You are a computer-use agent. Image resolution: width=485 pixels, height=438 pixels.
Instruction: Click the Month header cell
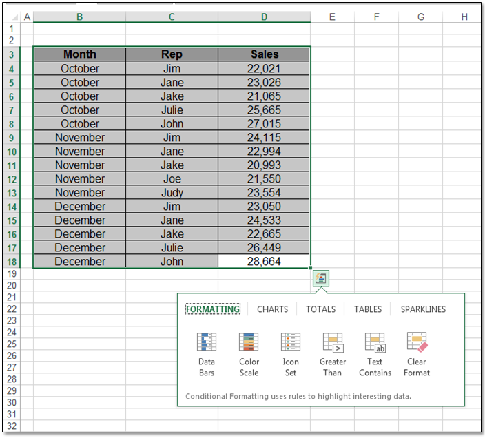pos(79,54)
